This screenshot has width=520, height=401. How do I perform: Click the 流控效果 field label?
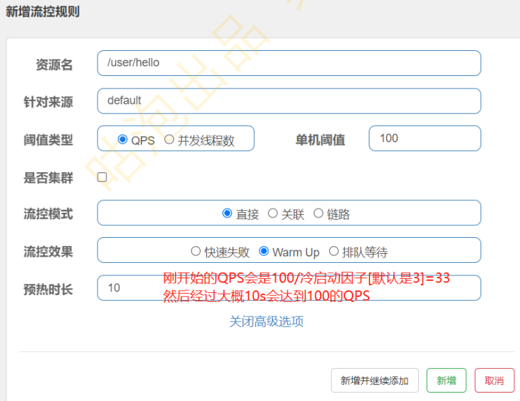[x=48, y=252]
